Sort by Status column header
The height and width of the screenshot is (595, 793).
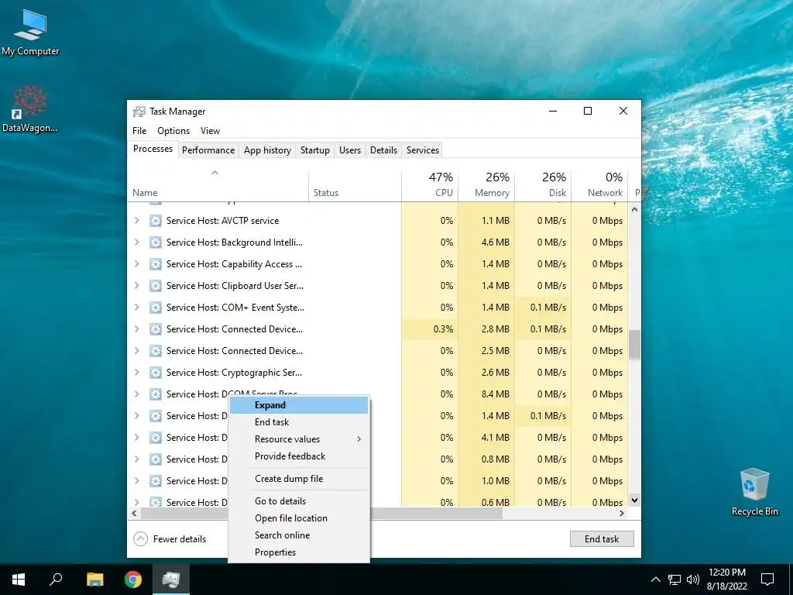pos(355,184)
